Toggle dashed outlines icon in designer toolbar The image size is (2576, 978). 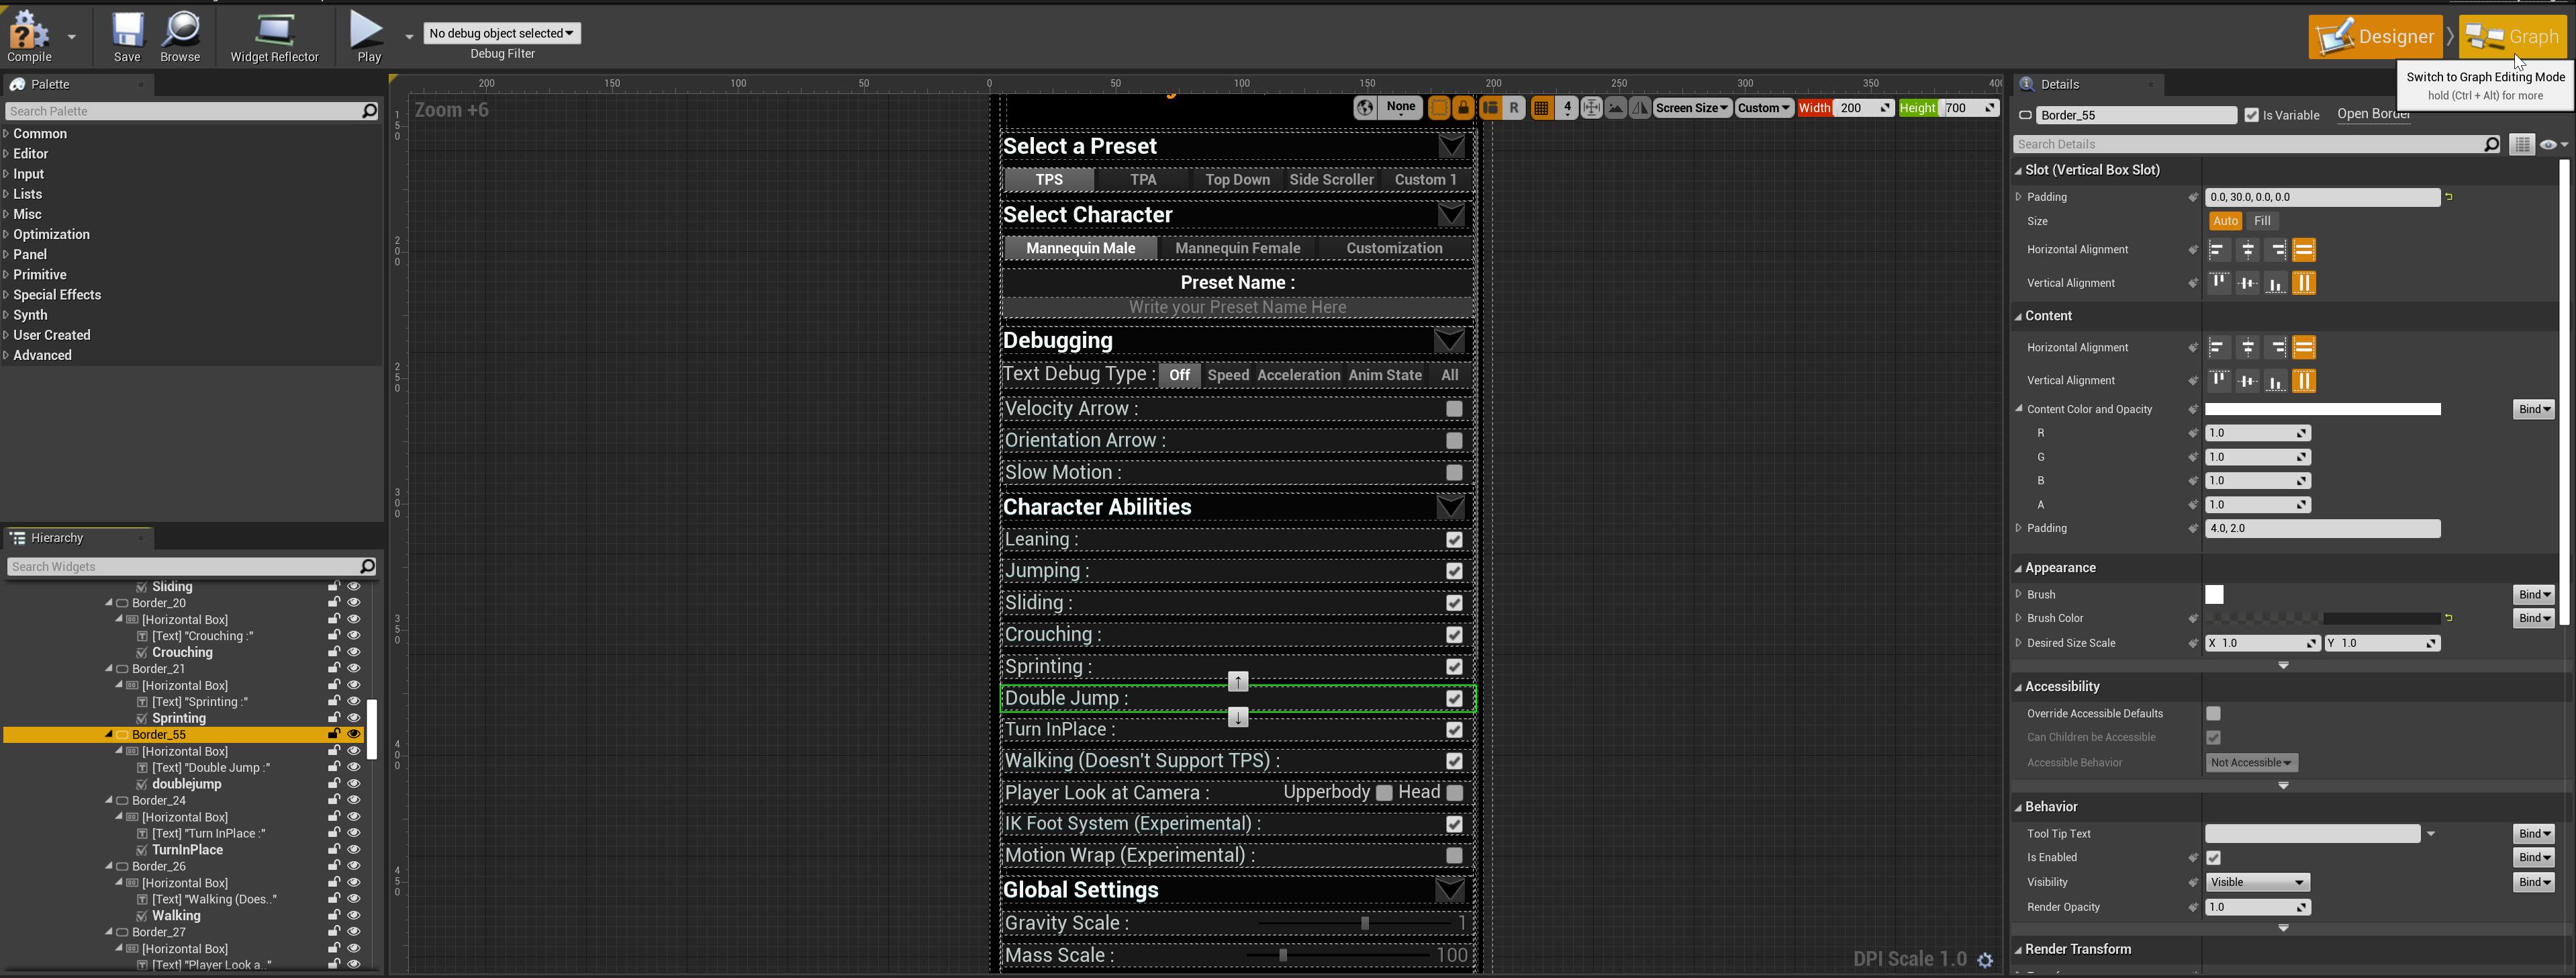[x=1439, y=108]
